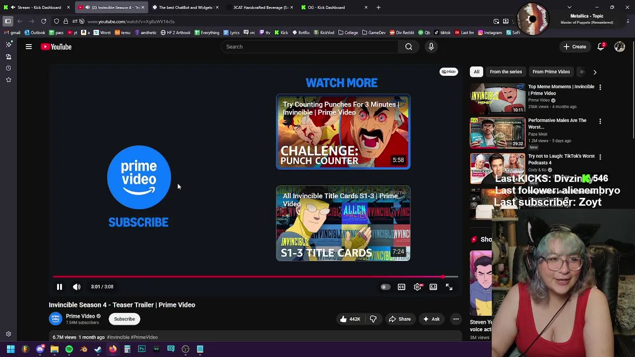Click the #PrimeVideo hashtag link

coord(145,337)
